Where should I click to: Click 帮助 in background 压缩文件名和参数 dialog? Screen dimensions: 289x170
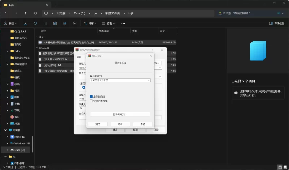click(156, 130)
